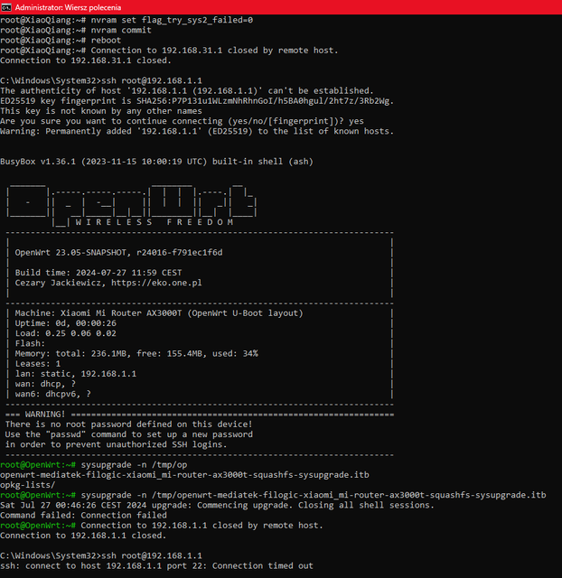
Task: Click the command prompt icon in title bar
Action: coord(6,7)
